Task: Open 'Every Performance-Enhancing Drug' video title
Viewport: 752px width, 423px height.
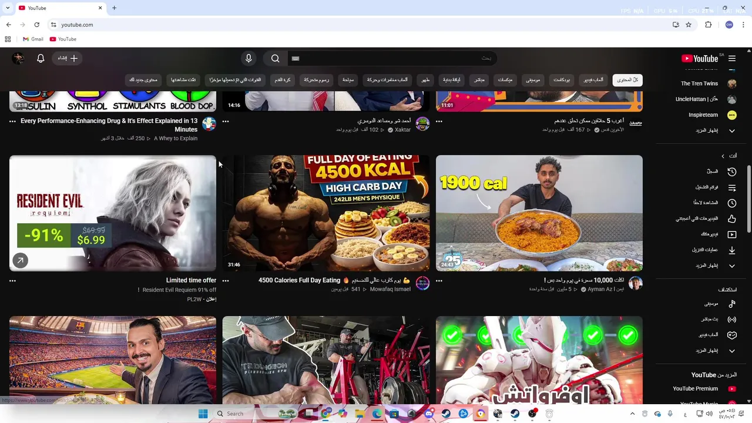Action: pos(109,125)
